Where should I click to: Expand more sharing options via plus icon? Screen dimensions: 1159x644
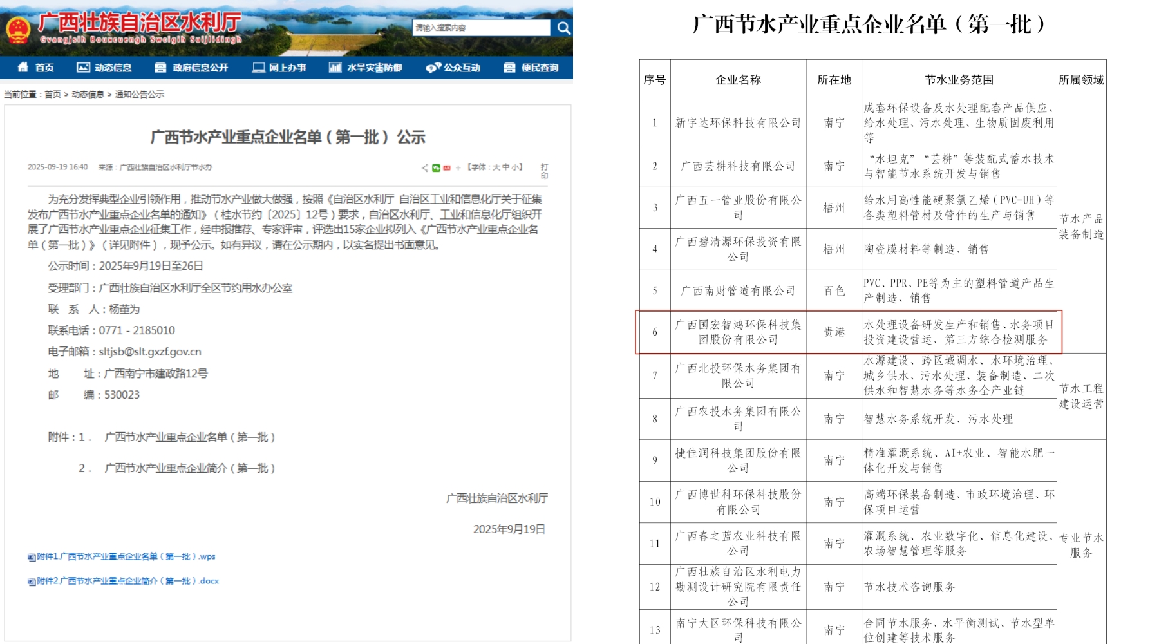click(458, 168)
